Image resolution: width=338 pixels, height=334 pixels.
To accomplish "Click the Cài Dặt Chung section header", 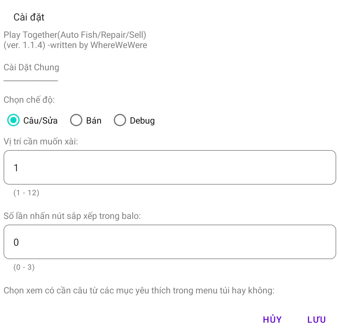I will click(x=31, y=67).
